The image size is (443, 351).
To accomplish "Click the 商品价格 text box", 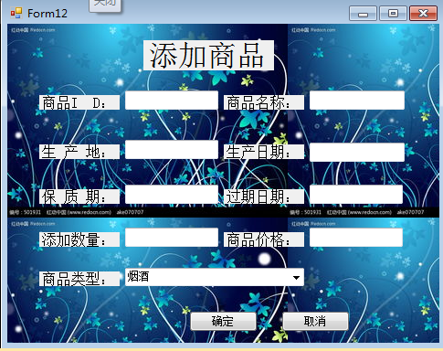I will coord(356,238).
